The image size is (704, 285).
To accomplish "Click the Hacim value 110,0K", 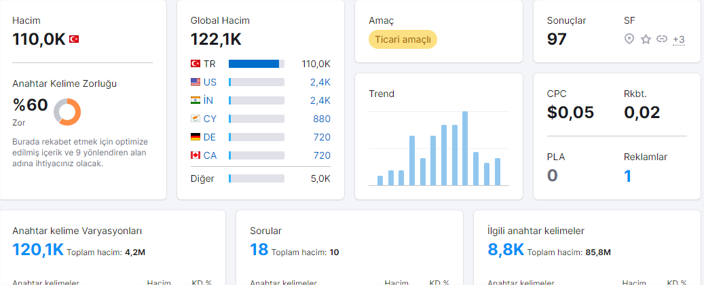I will pos(39,39).
